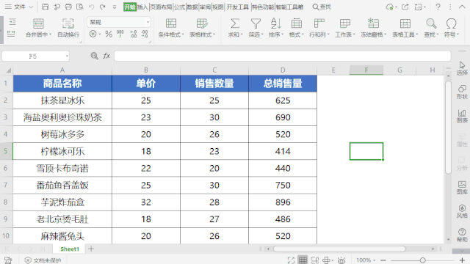Click the 筛选 filter funnel icon
The height and width of the screenshot is (264, 470).
pyautogui.click(x=256, y=23)
